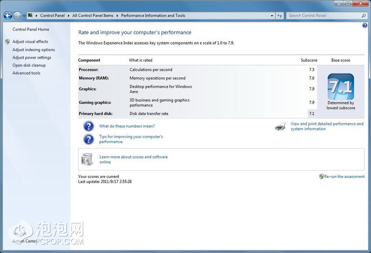Viewport: 371px width, 253px height.
Task: Click the 3D business and gaming graphics text
Action: [160, 102]
